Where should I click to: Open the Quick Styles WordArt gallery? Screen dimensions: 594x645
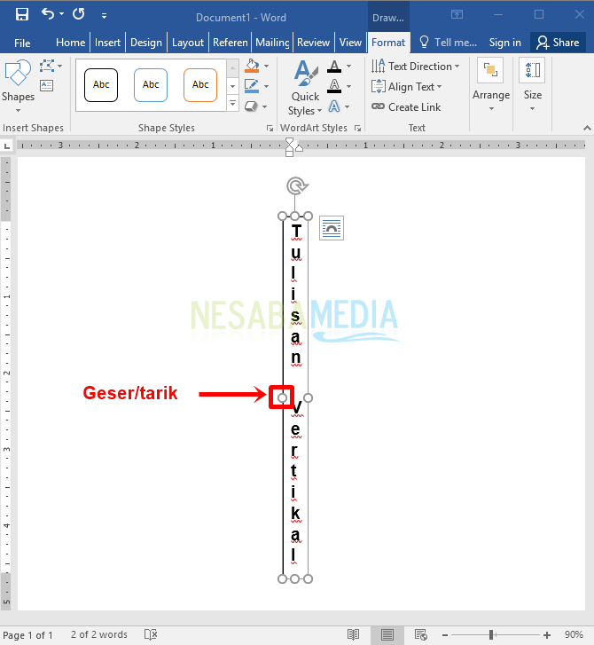coord(305,88)
